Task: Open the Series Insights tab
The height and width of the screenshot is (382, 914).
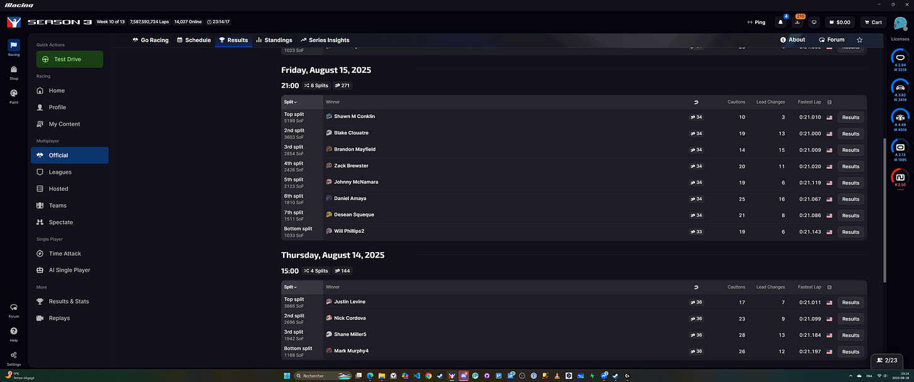Action: click(325, 40)
